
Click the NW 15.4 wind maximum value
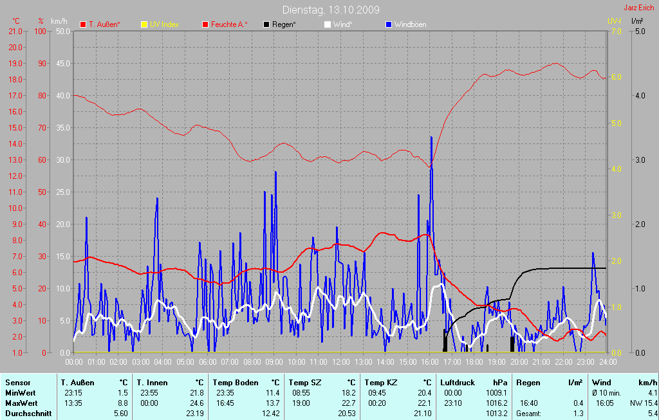tap(644, 403)
